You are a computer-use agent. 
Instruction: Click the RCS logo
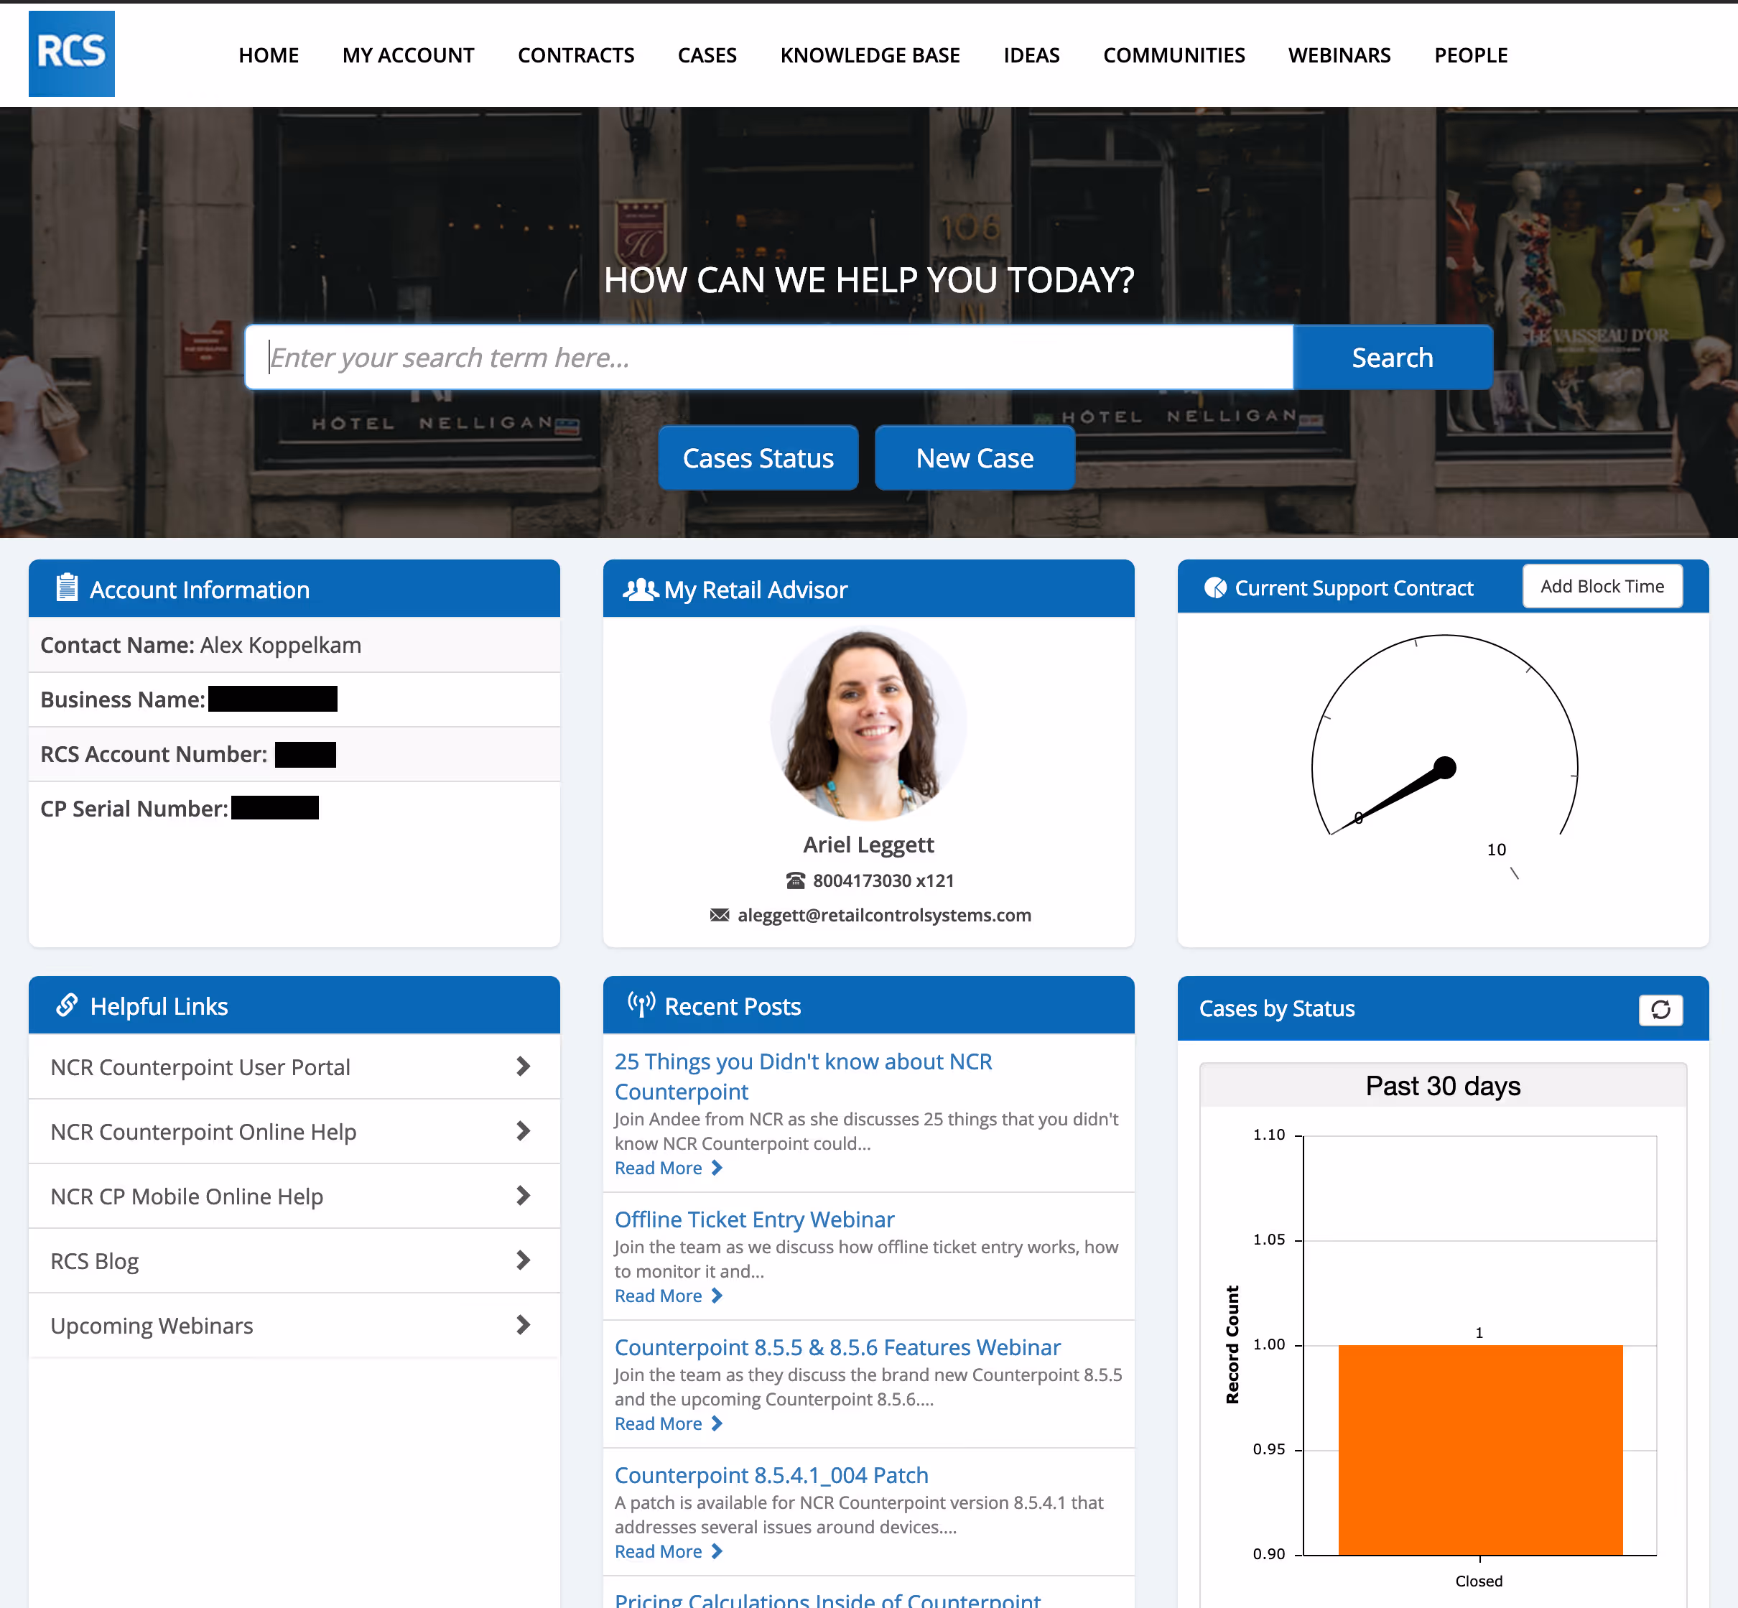coord(71,54)
